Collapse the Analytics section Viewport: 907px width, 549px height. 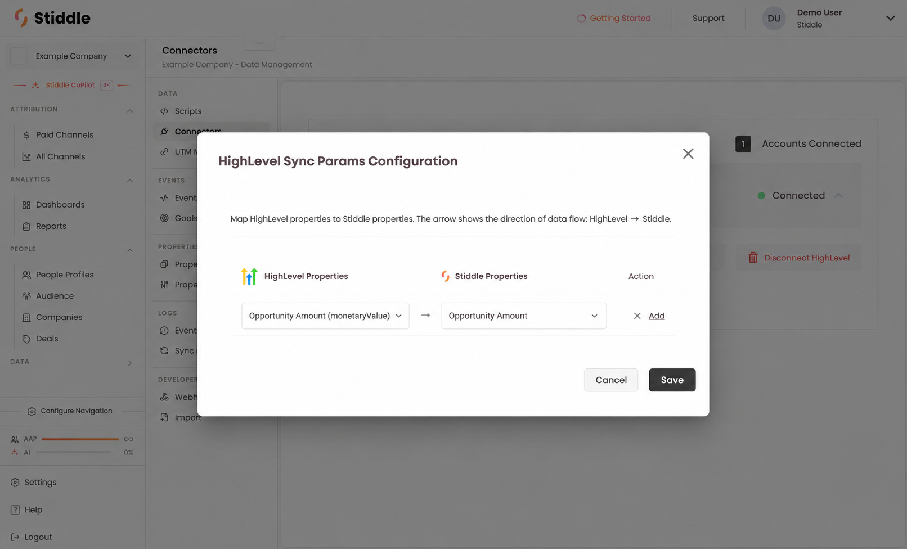tap(130, 180)
